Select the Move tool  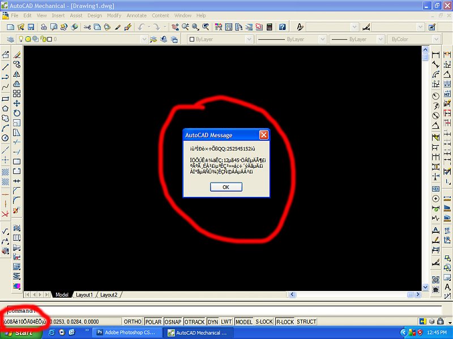[17, 103]
